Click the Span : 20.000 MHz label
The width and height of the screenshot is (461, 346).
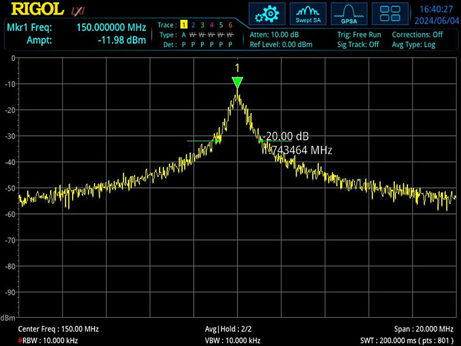click(x=424, y=329)
